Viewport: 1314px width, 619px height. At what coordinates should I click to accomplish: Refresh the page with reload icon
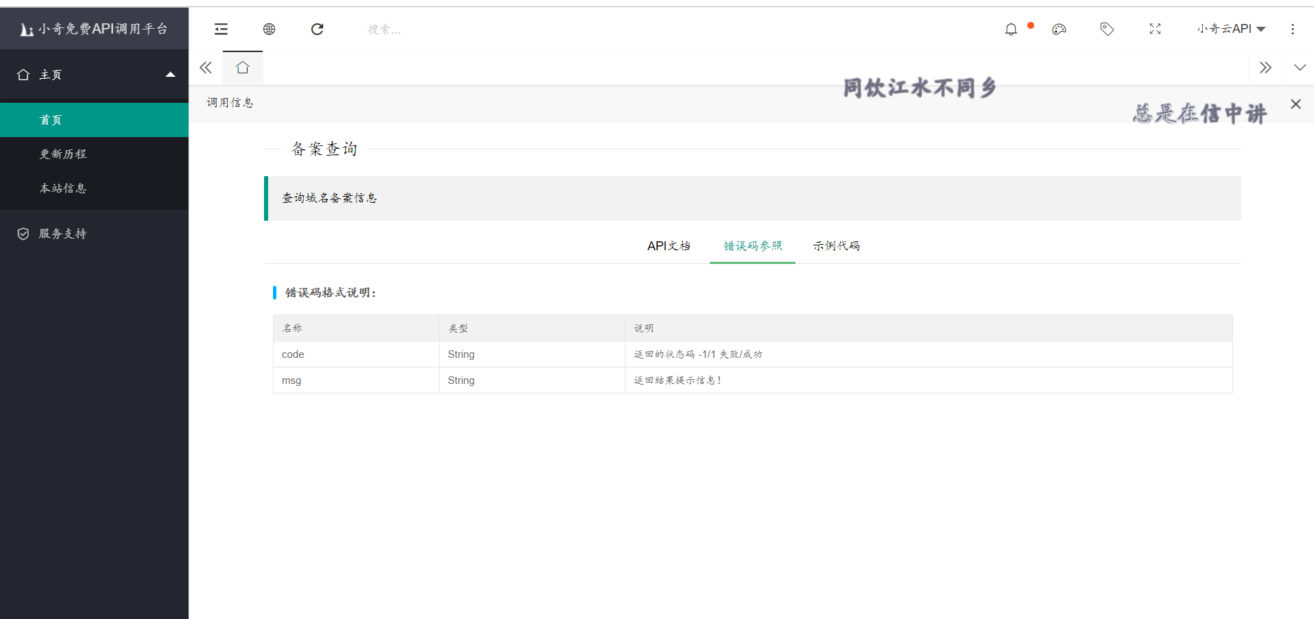[317, 29]
